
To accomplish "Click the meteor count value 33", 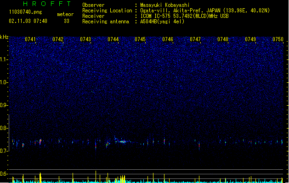I will (x=67, y=21).
